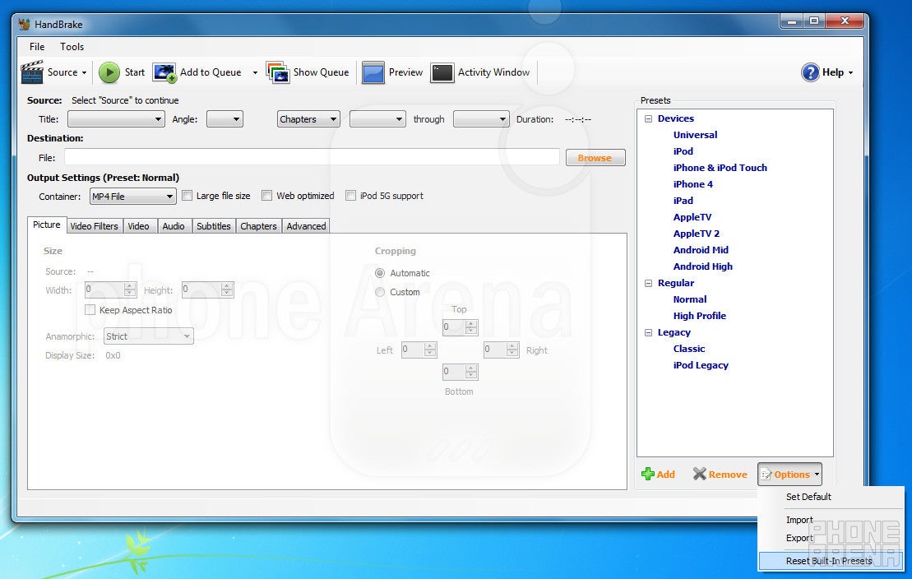Select the Android High preset
Viewport: 912px width, 579px height.
click(702, 266)
